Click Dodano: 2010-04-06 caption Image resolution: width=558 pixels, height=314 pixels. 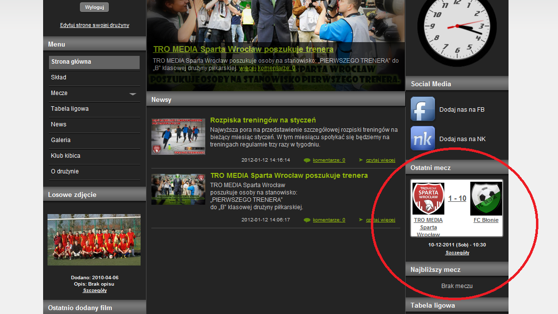[95, 278]
